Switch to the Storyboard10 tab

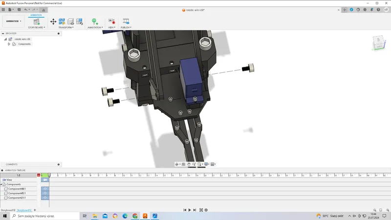(x=8, y=210)
